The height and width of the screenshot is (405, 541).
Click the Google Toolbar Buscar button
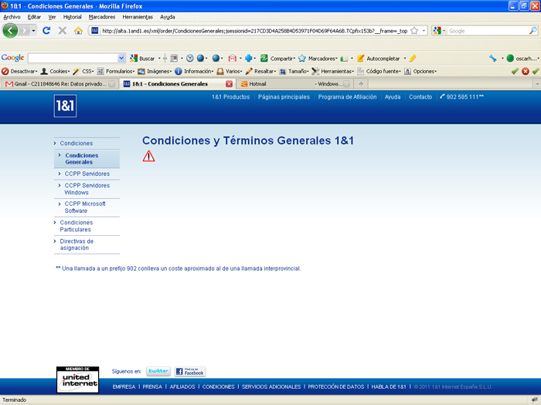coord(142,58)
